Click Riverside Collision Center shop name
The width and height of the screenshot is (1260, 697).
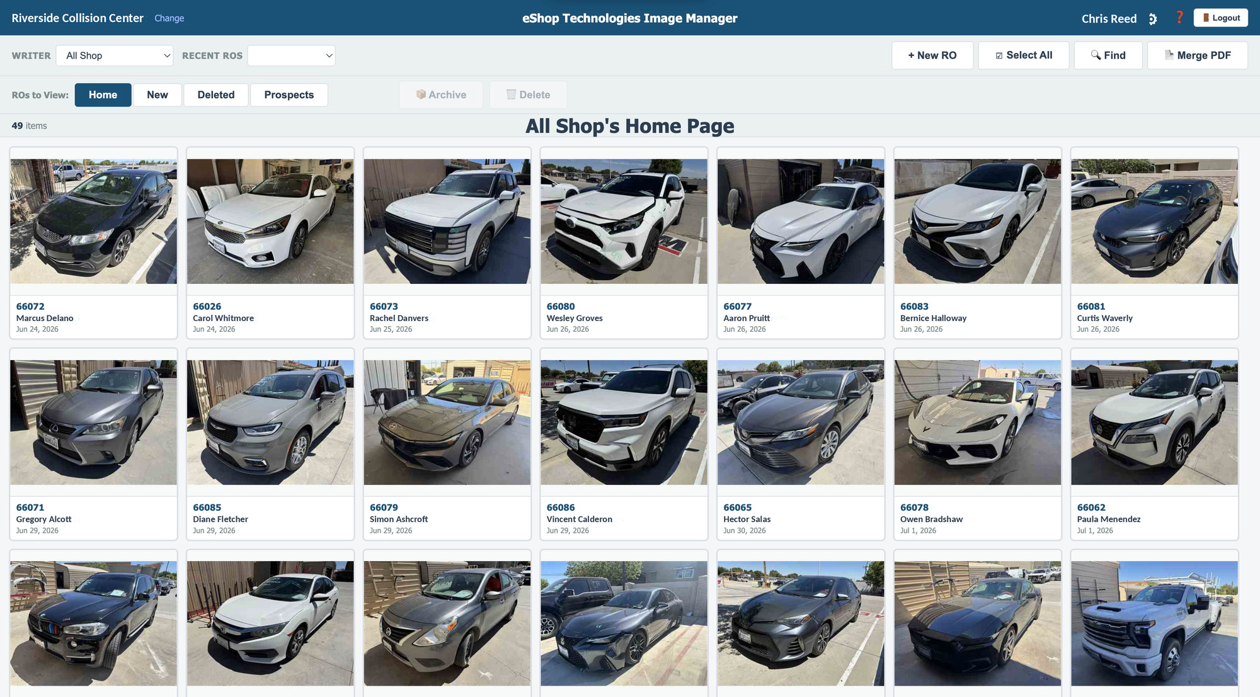point(77,18)
